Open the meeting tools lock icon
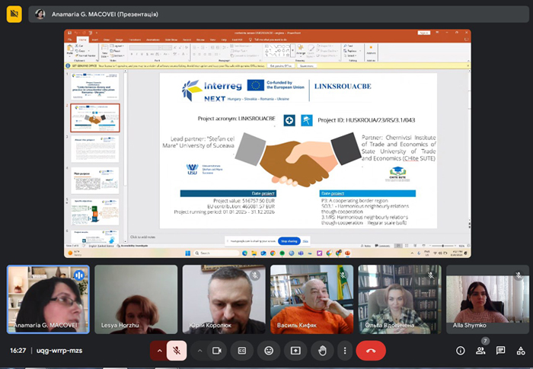 [x=520, y=351]
